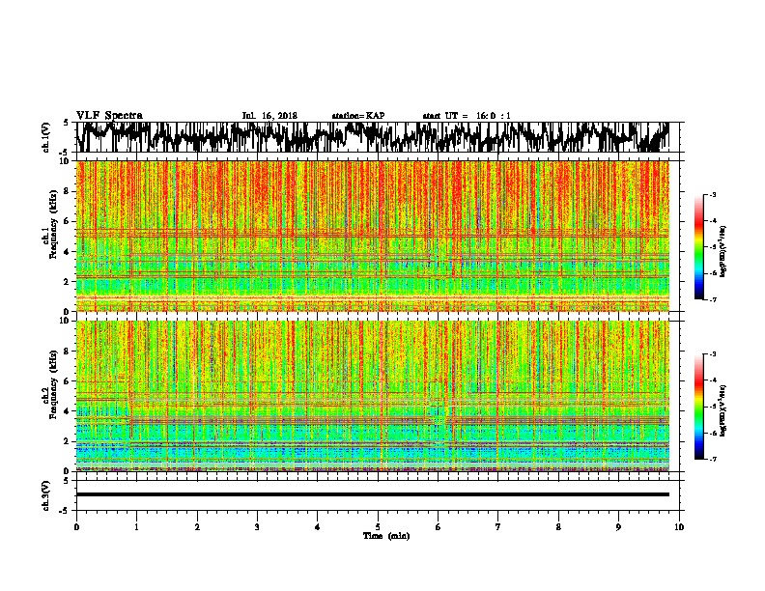
Task: Click tick label "1" on the time axis
Action: pos(136,527)
